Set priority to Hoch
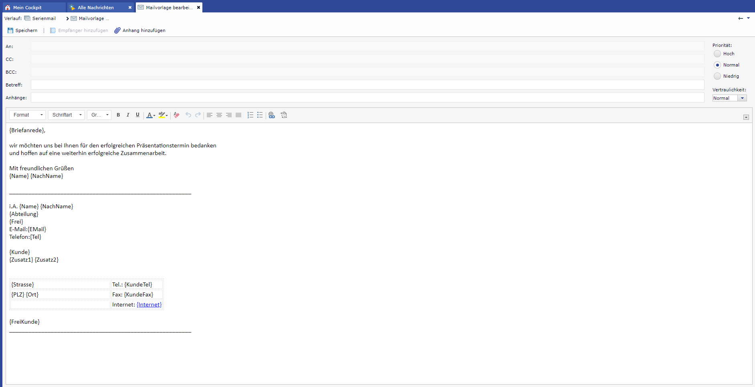The width and height of the screenshot is (755, 387). pos(717,54)
